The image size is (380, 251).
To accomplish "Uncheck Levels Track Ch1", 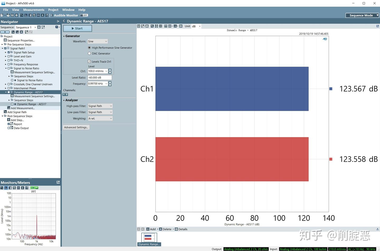I will pyautogui.click(x=89, y=61).
